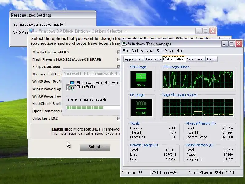Switch to the Processes tab
245x184 pixels.
[x=153, y=59]
